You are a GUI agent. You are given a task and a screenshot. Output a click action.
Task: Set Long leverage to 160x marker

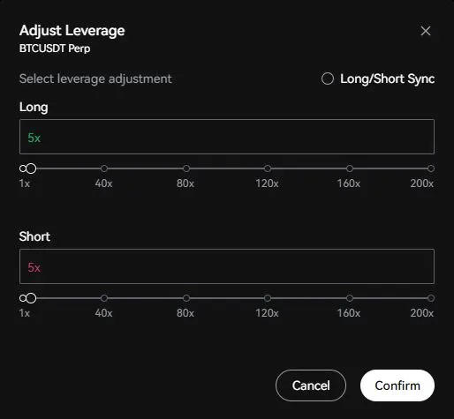coord(350,168)
